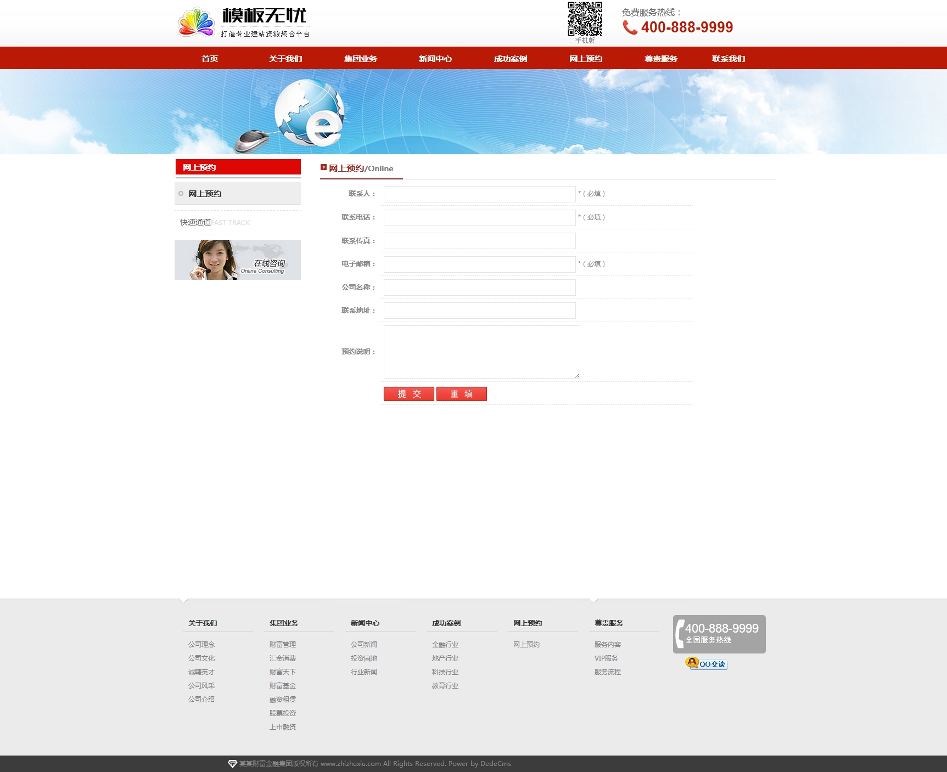Click inside the 预约说明 text area

click(481, 352)
